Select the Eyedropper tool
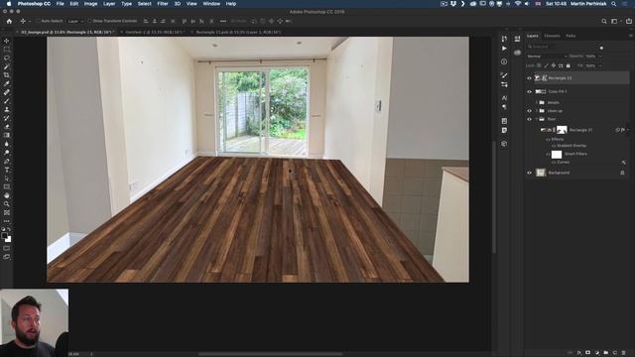This screenshot has width=635, height=357. 7,83
